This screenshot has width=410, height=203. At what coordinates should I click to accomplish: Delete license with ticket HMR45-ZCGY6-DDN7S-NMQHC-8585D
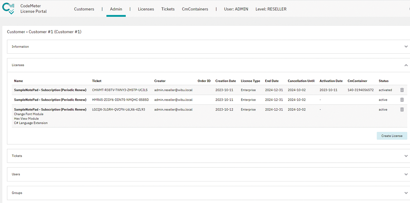pyautogui.click(x=402, y=100)
